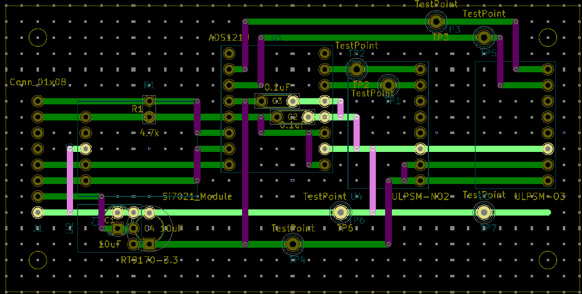The width and height of the screenshot is (582, 294).
Task: Click the bottom-left mounting hole
Action: tap(38, 261)
